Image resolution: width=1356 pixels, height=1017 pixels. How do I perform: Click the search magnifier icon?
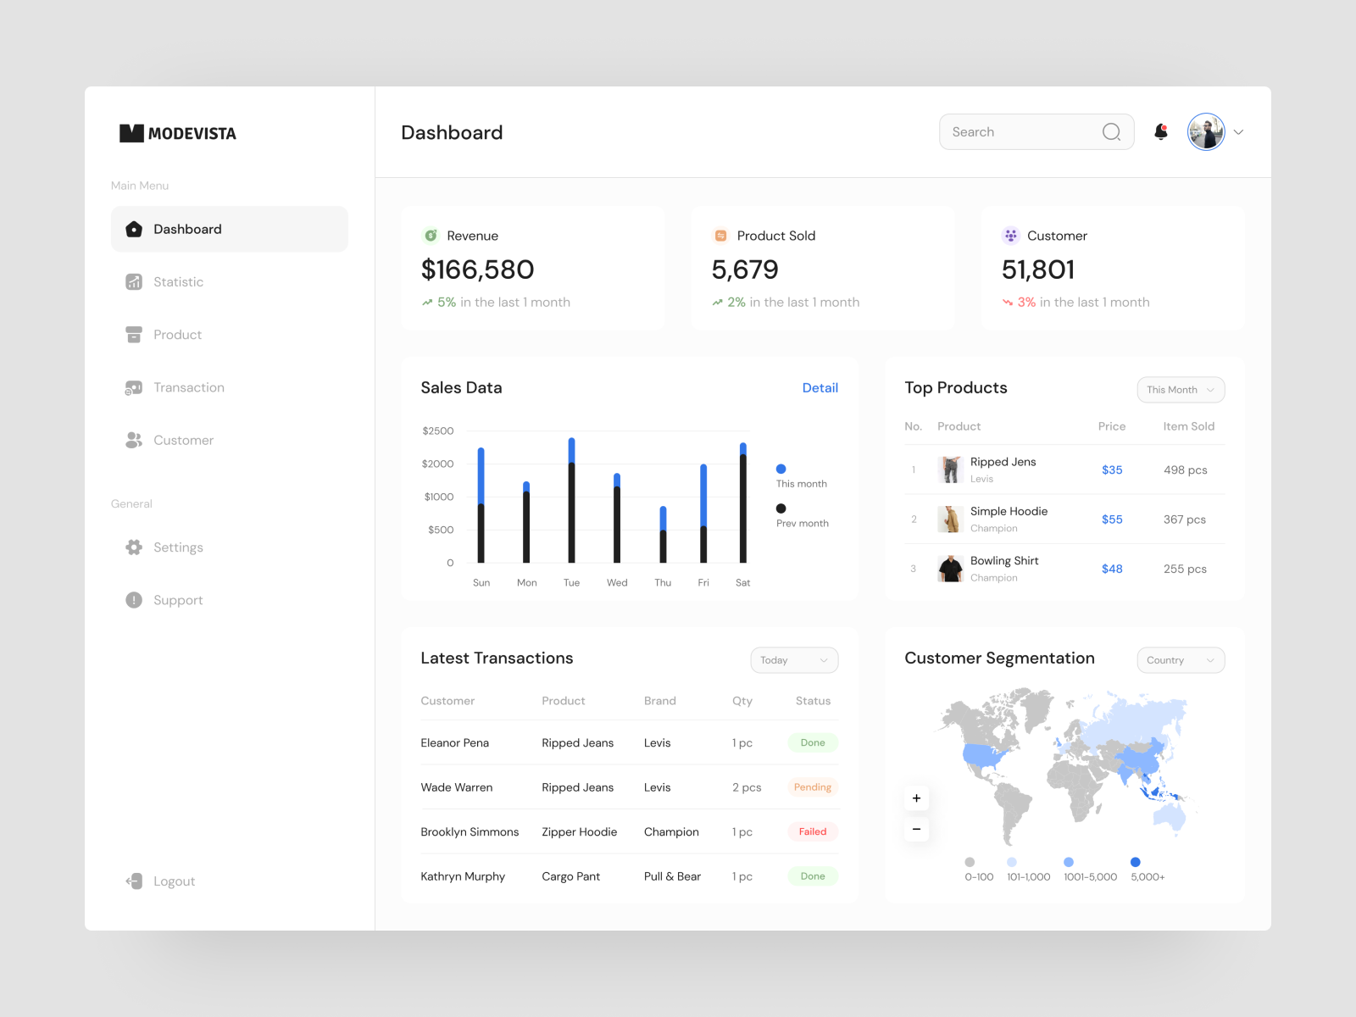tap(1111, 131)
